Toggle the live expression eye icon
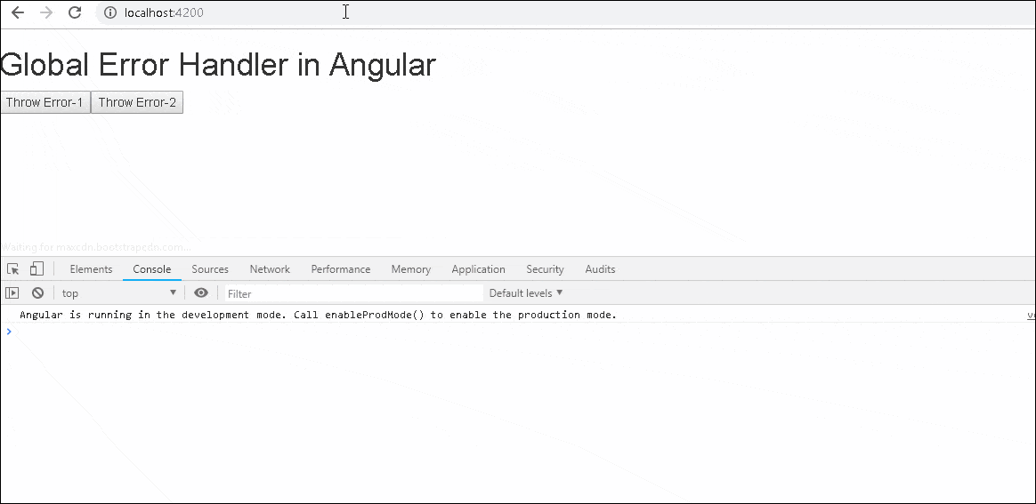 pos(201,293)
